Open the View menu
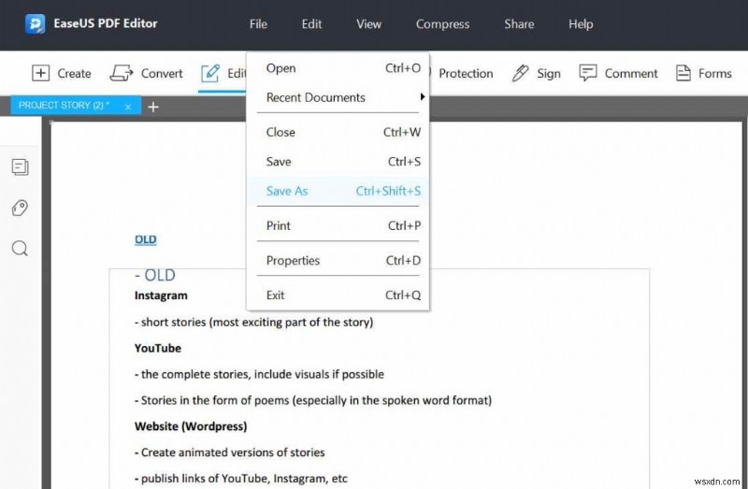 coord(368,24)
